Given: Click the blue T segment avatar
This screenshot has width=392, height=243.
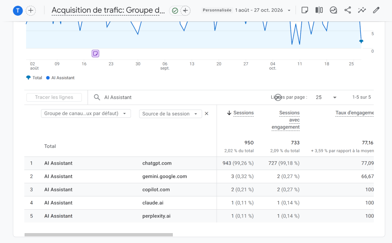Looking at the screenshot, I should pos(18,10).
